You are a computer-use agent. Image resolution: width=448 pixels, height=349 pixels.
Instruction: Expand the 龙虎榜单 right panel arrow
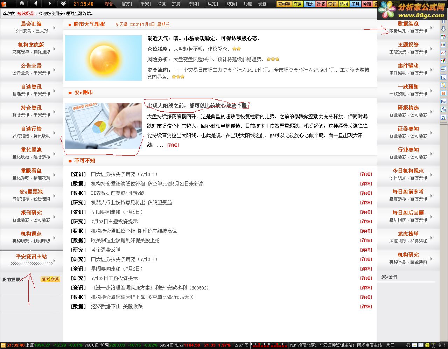pos(431,238)
